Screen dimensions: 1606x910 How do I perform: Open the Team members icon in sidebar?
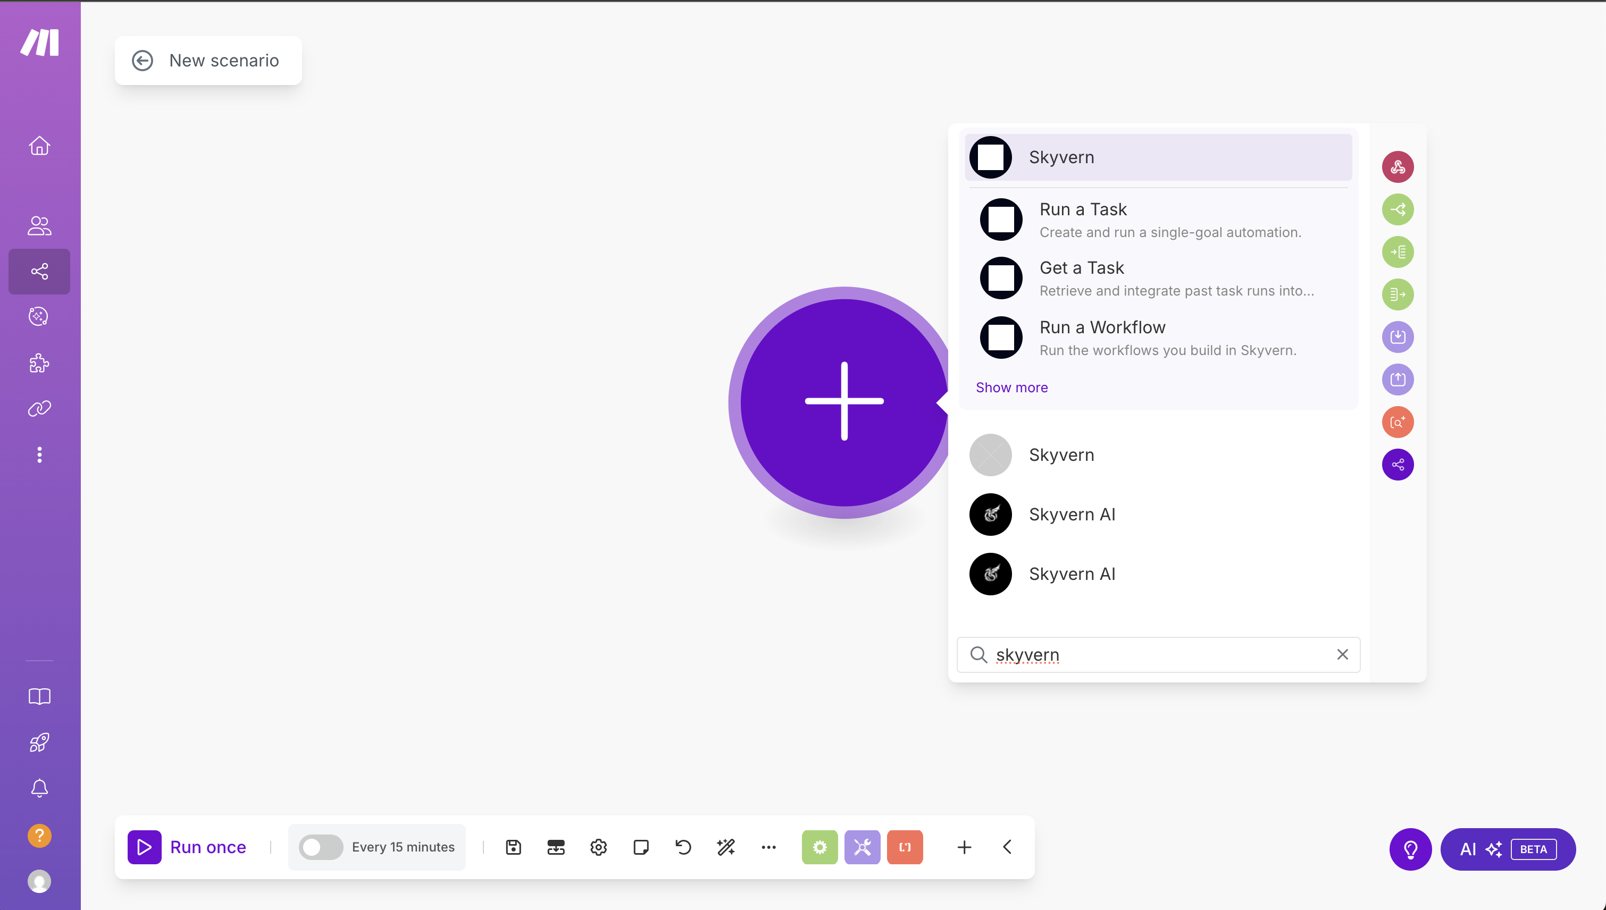tap(39, 225)
